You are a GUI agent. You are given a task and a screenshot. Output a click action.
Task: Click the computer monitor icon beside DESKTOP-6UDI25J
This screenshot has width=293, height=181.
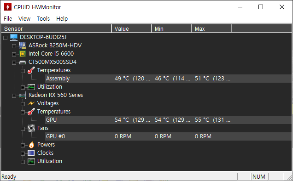[x=14, y=37]
